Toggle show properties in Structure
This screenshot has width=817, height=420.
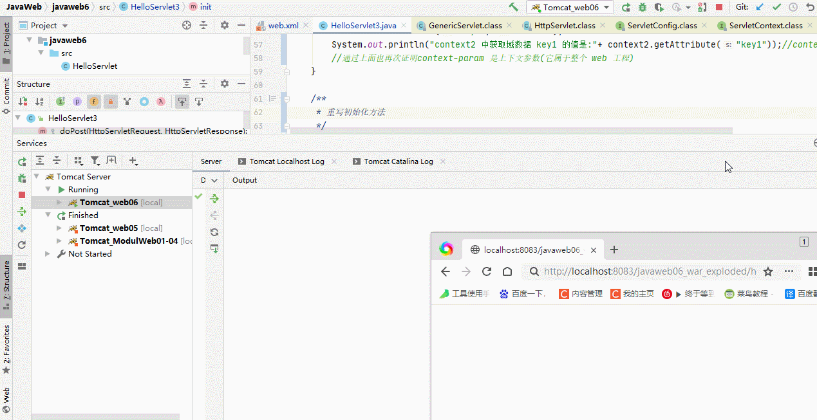pyautogui.click(x=77, y=102)
